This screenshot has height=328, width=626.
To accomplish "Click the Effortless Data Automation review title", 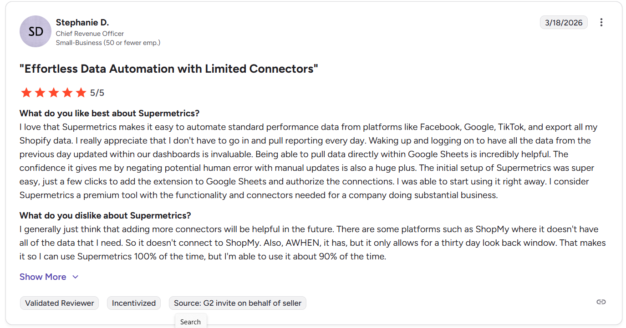I will pos(168,69).
